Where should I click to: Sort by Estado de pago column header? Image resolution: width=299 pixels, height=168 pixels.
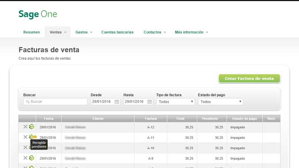pos(245,118)
